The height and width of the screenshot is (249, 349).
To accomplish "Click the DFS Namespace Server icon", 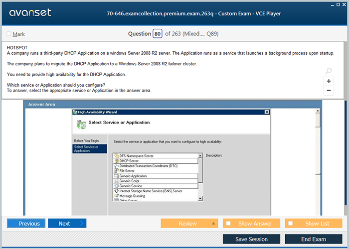I will point(116,156).
